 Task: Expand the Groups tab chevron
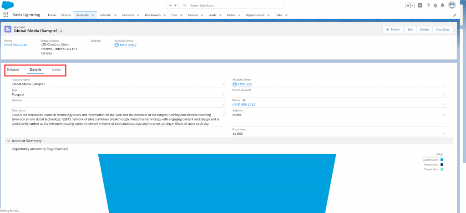[202, 15]
